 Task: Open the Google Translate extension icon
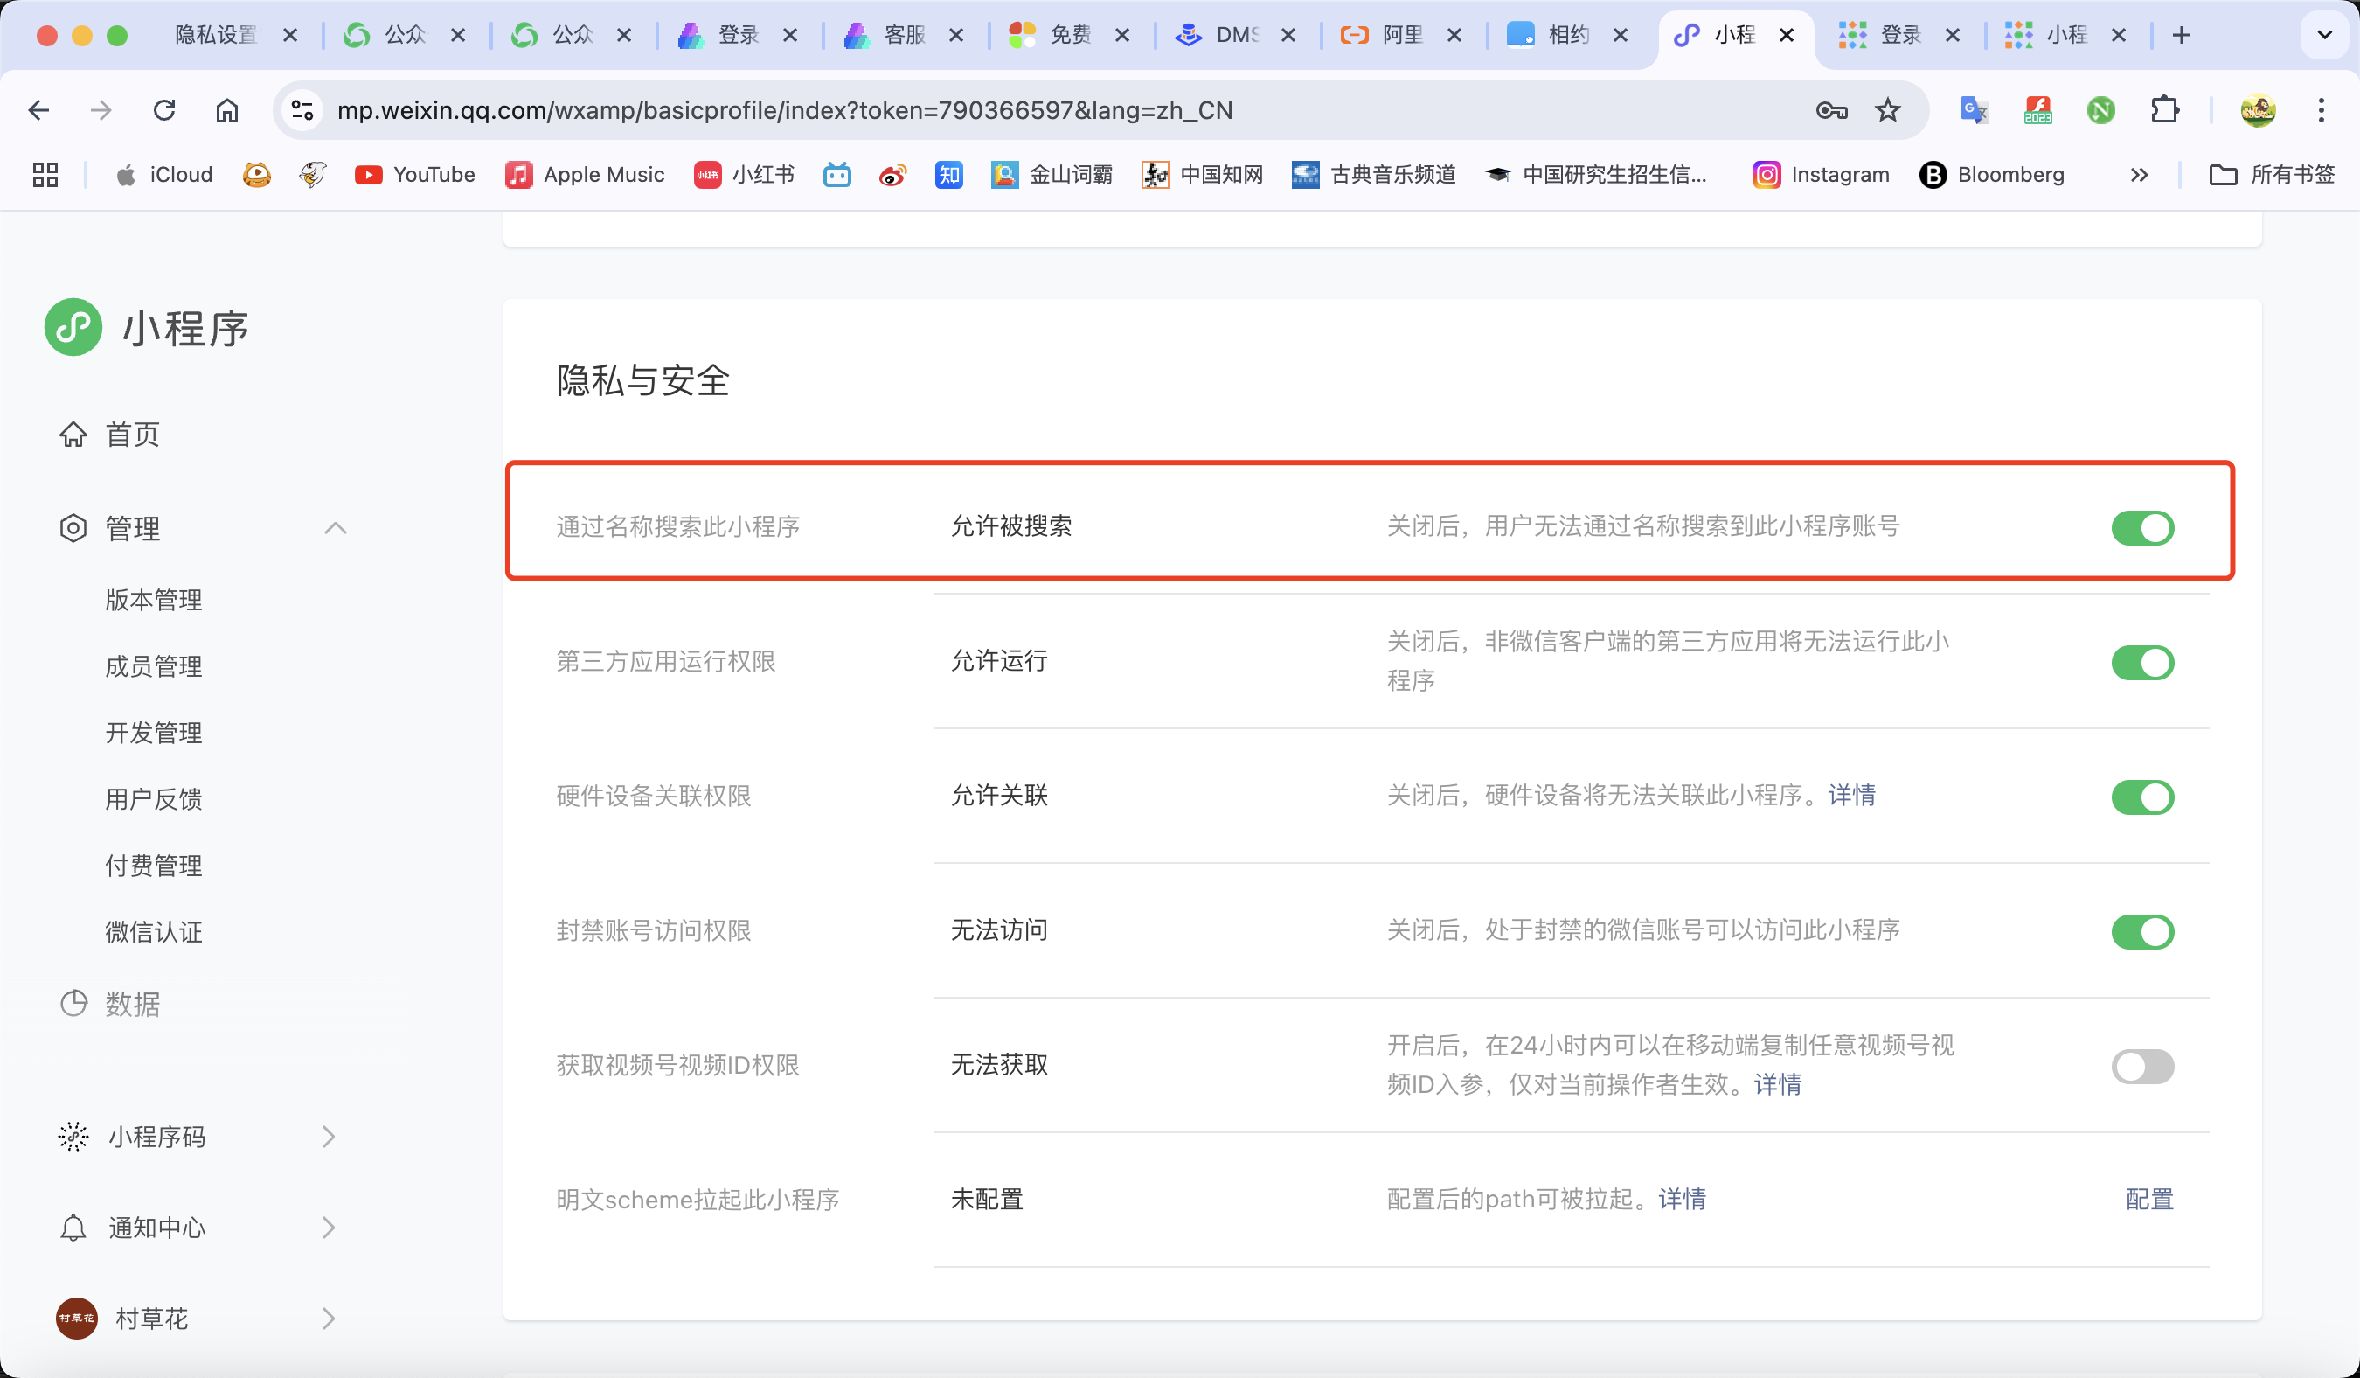[x=1974, y=110]
